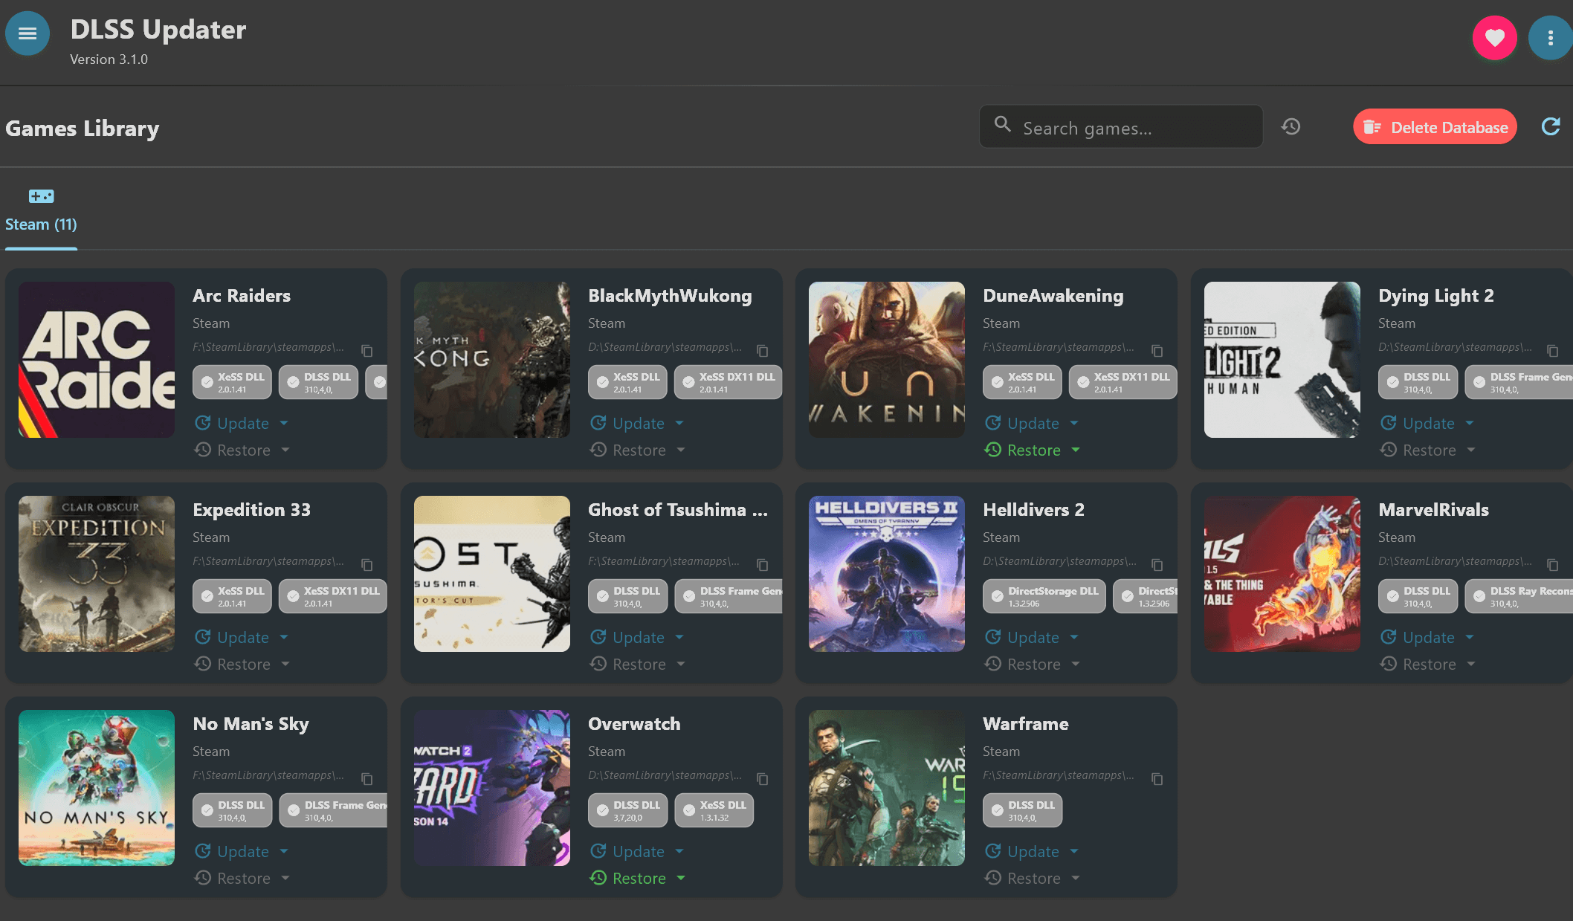
Task: Restore Overwatch original DLLs
Action: 628,878
